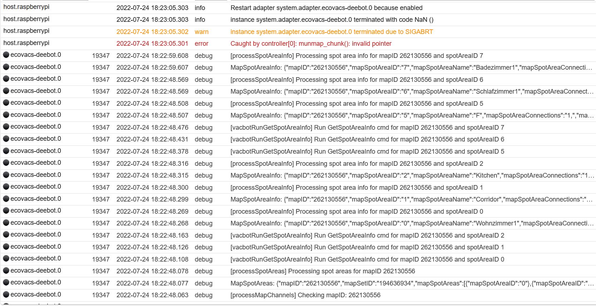Click 'Run GetSpotAreaInfo cmd' message for spotAreaID 7
This screenshot has height=308, width=596.
coord(367,128)
